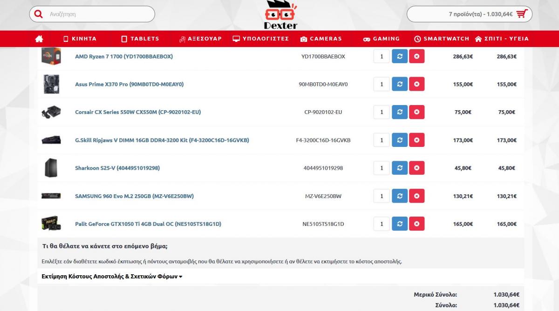Viewport: 559px width, 311px height.
Task: Open the CAMERAS menu category
Action: [321, 39]
